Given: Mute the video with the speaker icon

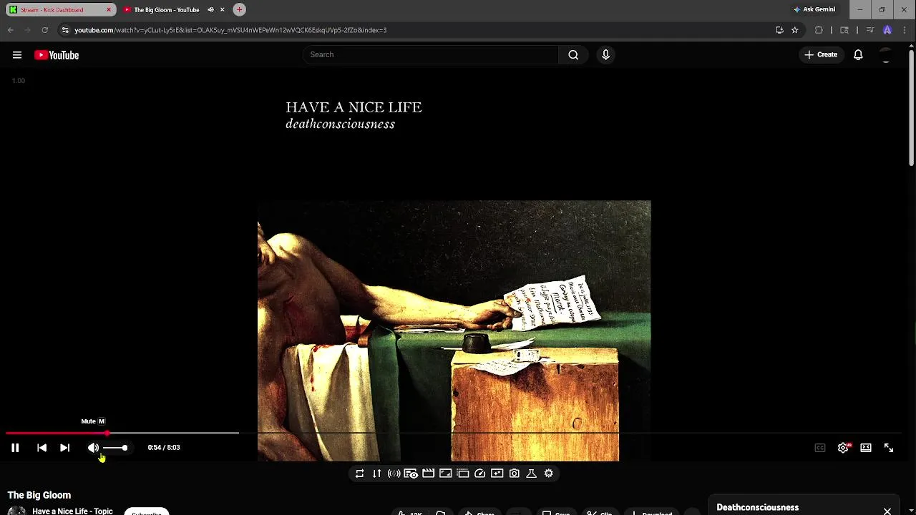Looking at the screenshot, I should click(x=93, y=448).
